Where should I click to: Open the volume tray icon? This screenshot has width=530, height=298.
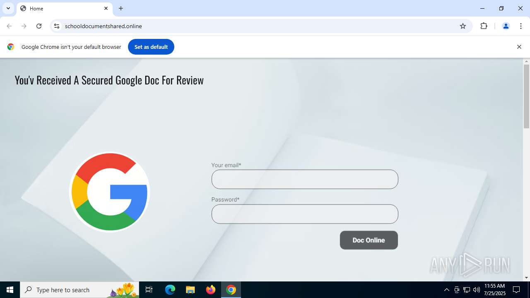click(x=477, y=290)
